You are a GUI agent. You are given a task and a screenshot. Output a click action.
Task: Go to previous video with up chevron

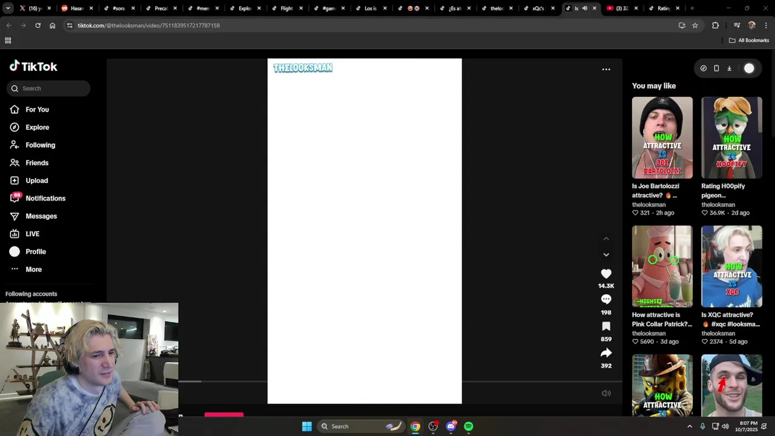[606, 239]
